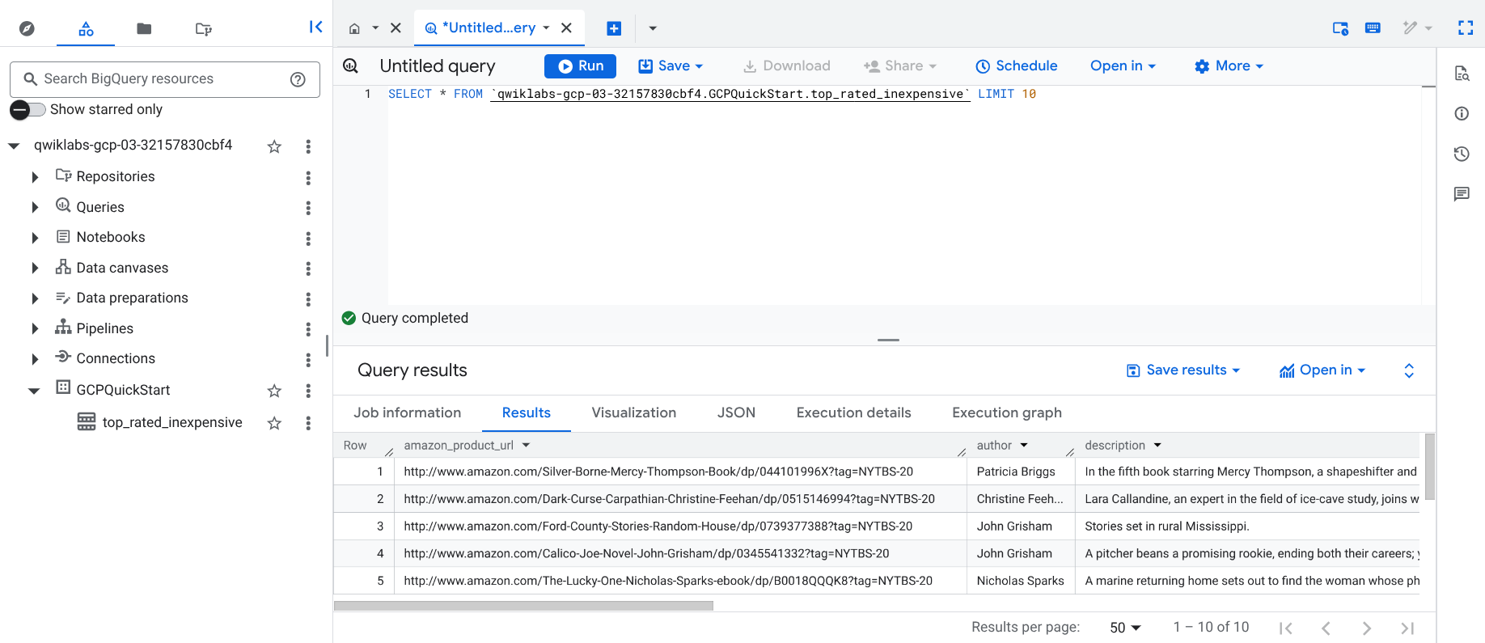Close the home tab with the X
The height and width of the screenshot is (643, 1485).
click(x=396, y=27)
